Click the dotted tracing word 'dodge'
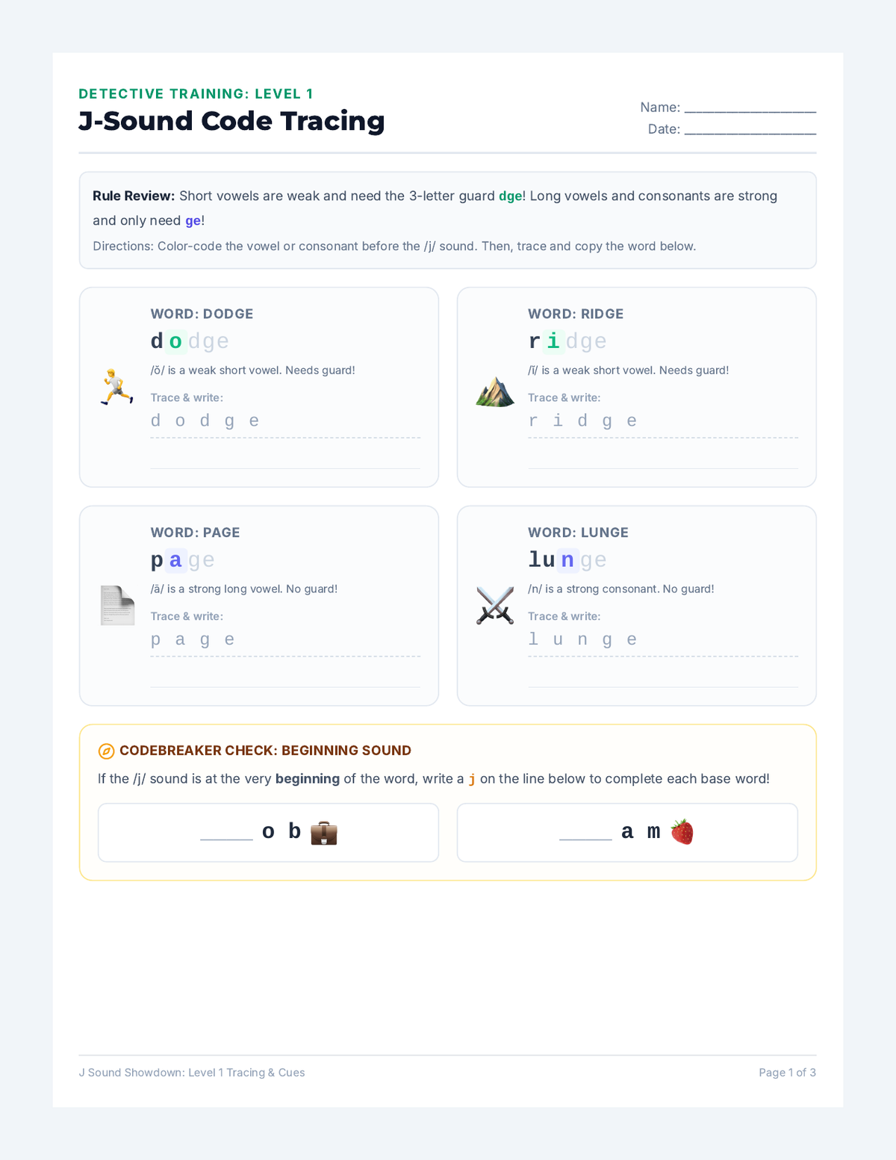Screen dimensions: 896x1160 coord(205,421)
